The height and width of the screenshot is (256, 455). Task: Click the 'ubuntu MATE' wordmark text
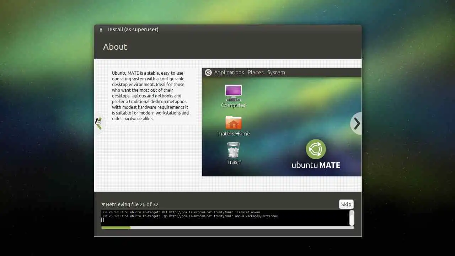coord(316,165)
